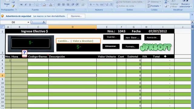The image size is (194, 109).
Task: Click the Acerca de... button
Action: [152, 38]
